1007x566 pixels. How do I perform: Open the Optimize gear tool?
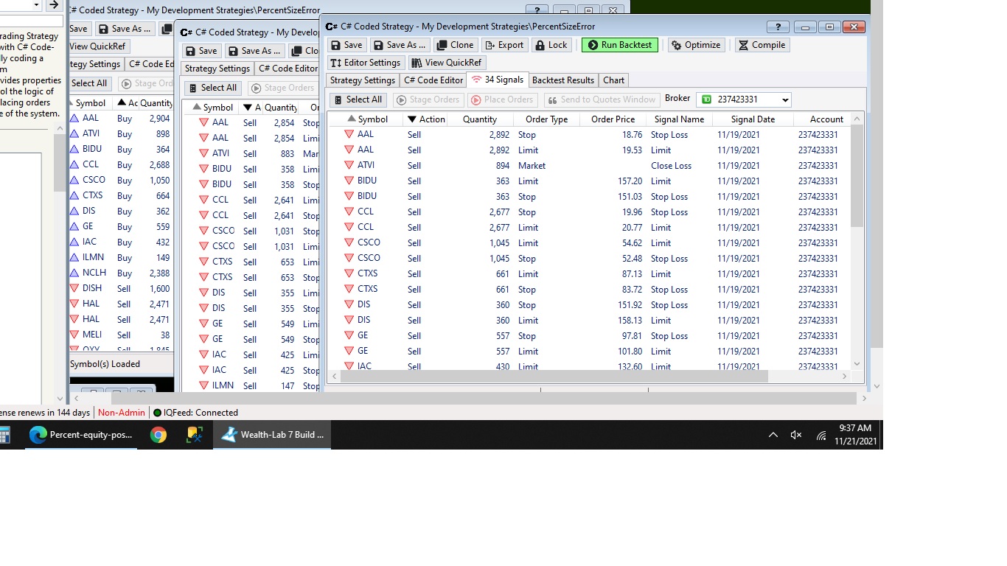(695, 45)
